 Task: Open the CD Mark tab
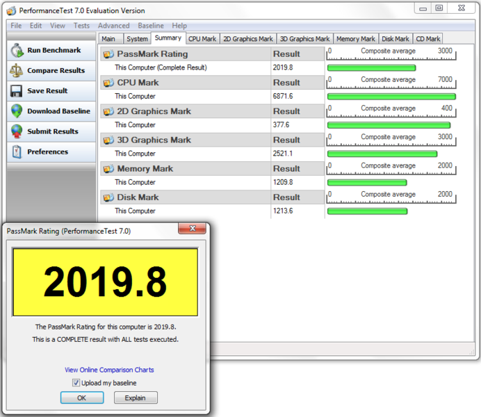coord(428,39)
